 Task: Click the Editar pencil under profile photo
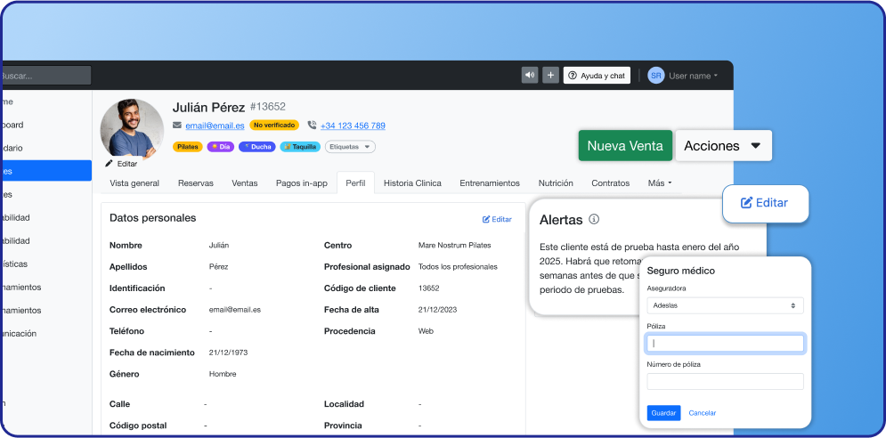pyautogui.click(x=121, y=163)
